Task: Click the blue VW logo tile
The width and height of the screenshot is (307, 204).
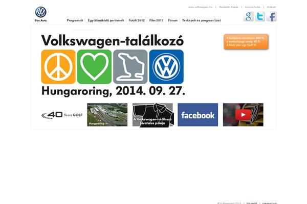Action: [166, 67]
